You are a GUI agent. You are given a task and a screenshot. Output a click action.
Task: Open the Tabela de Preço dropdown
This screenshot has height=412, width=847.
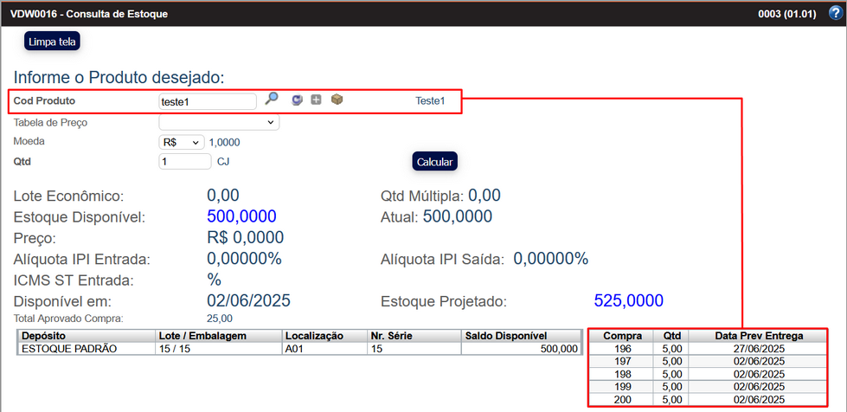219,123
